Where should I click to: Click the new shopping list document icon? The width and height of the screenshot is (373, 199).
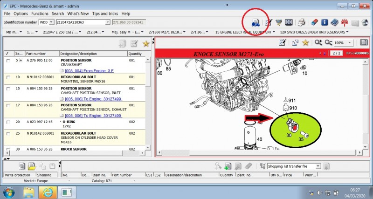click(x=22, y=166)
